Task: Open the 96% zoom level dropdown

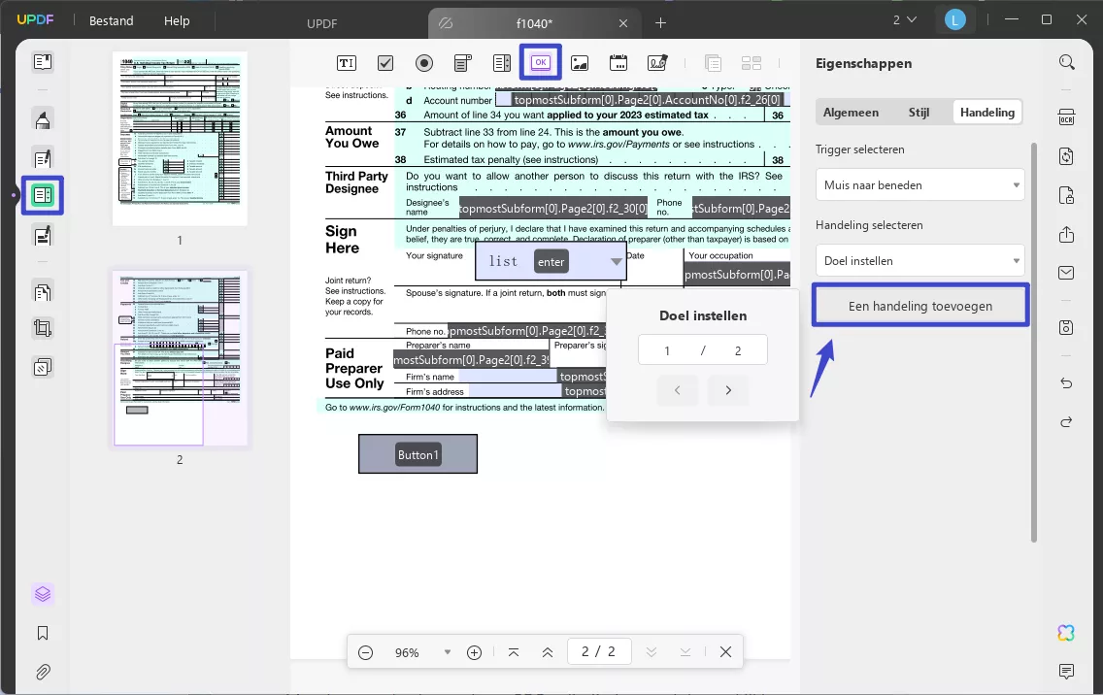Action: pos(448,652)
